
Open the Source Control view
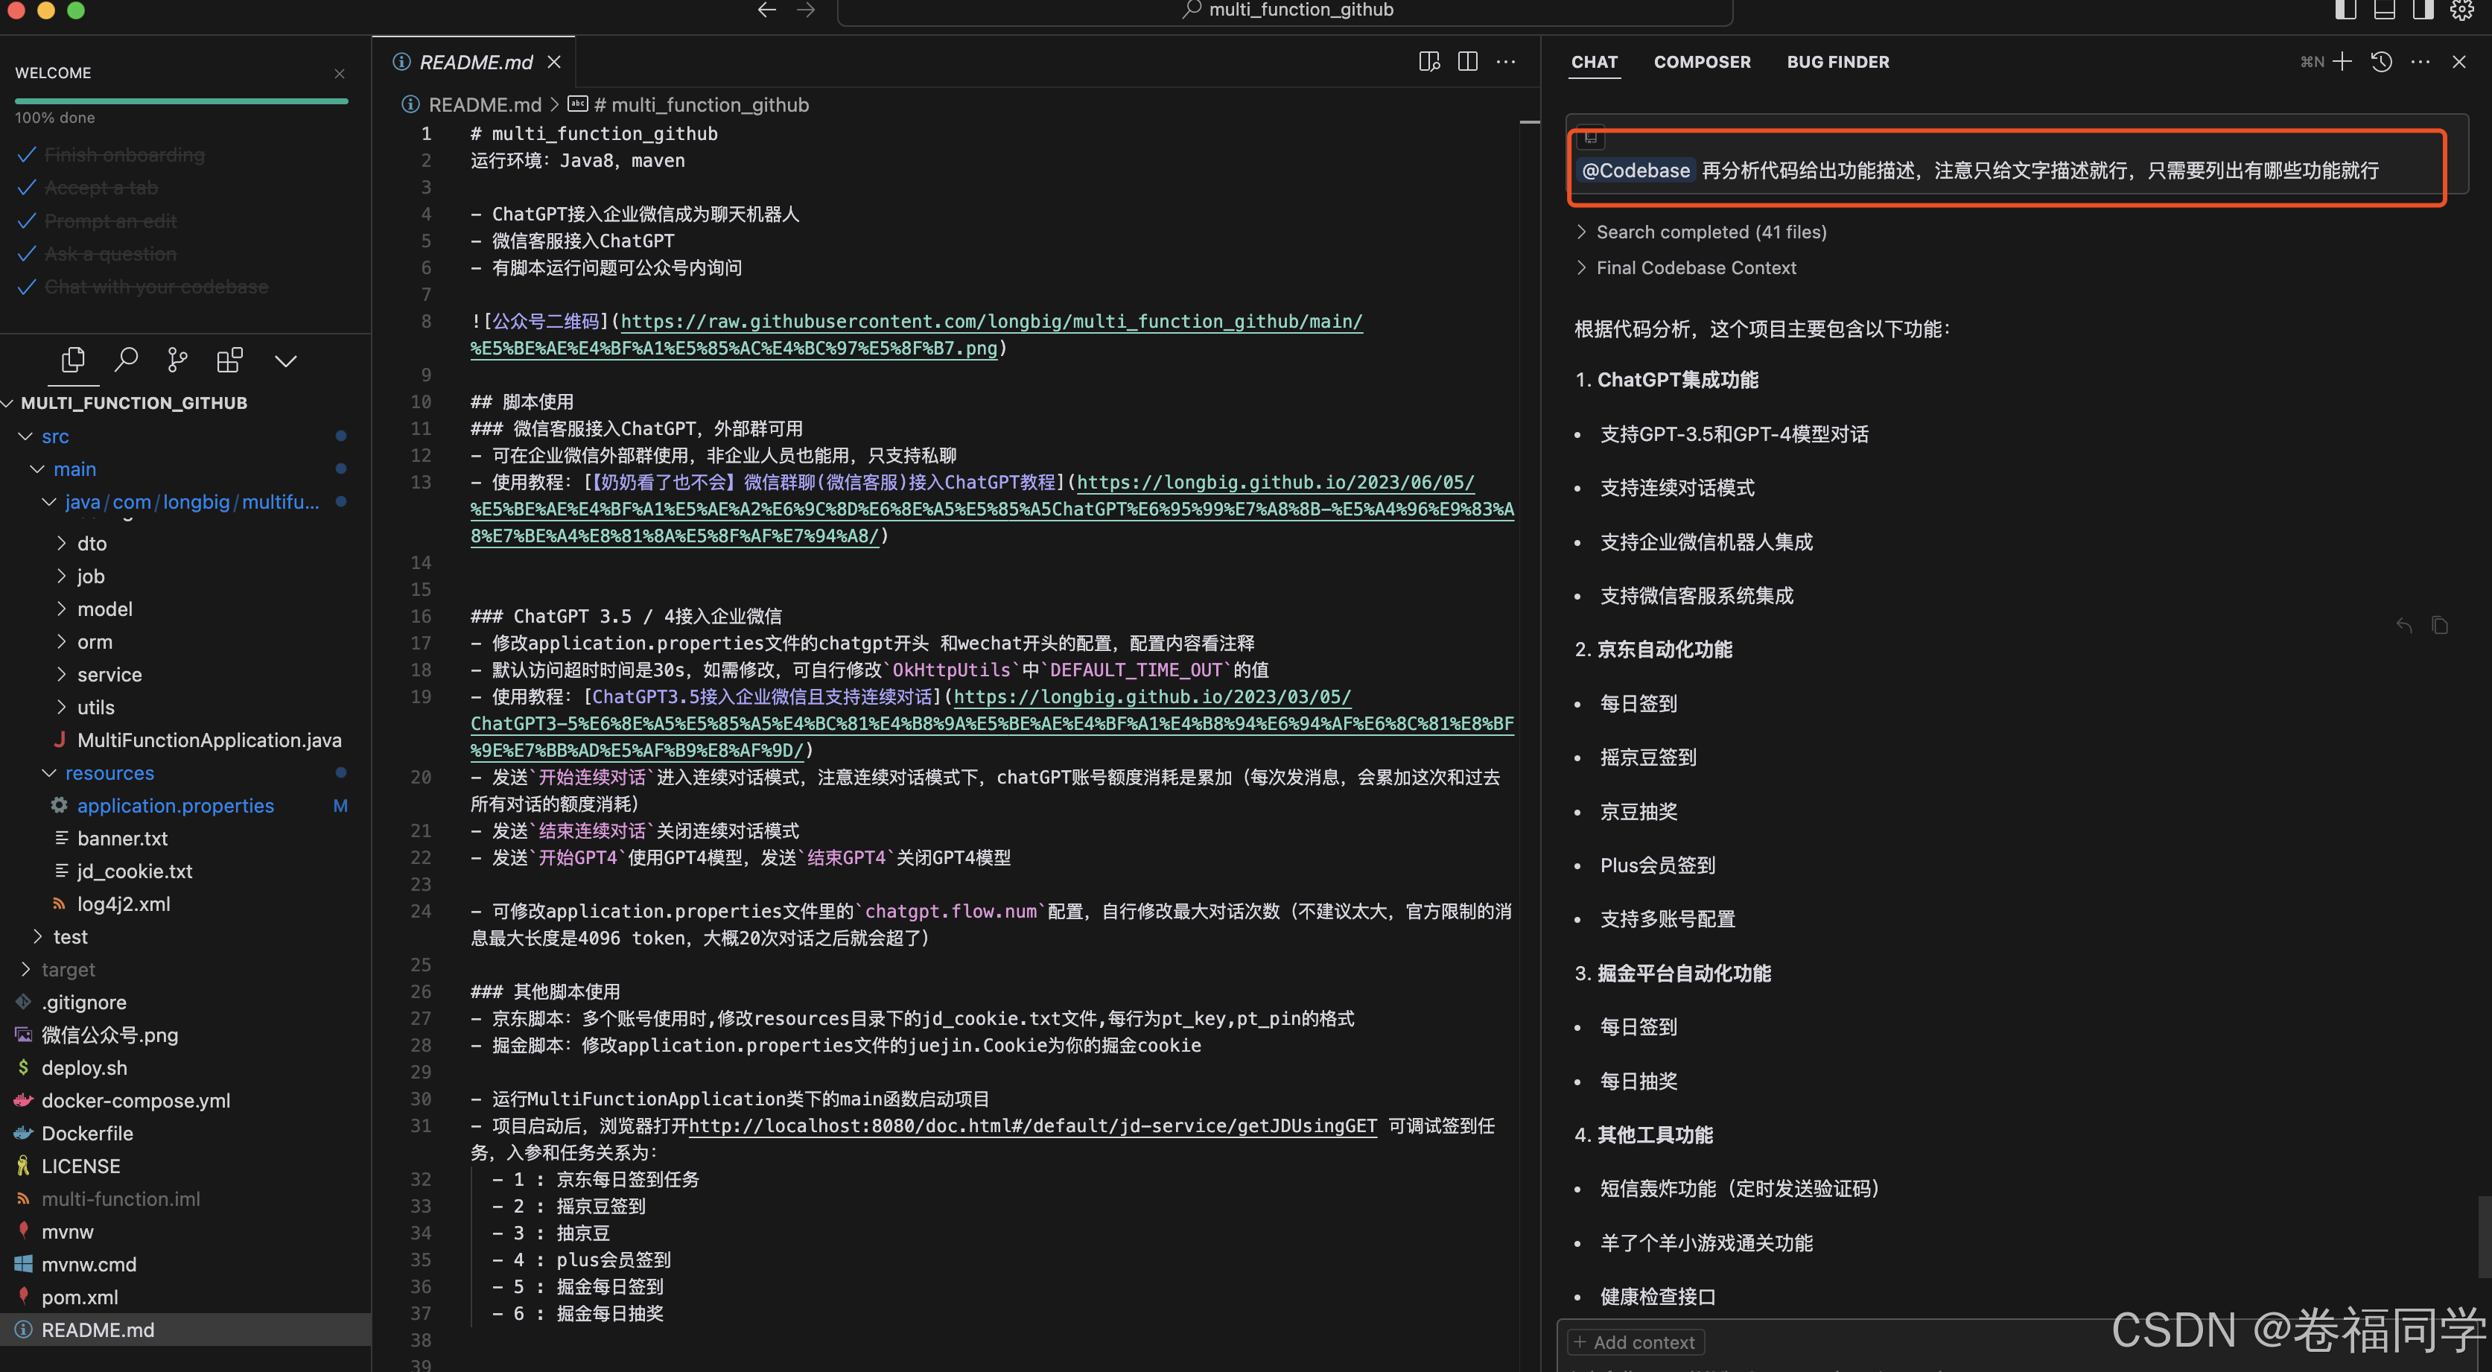[177, 359]
